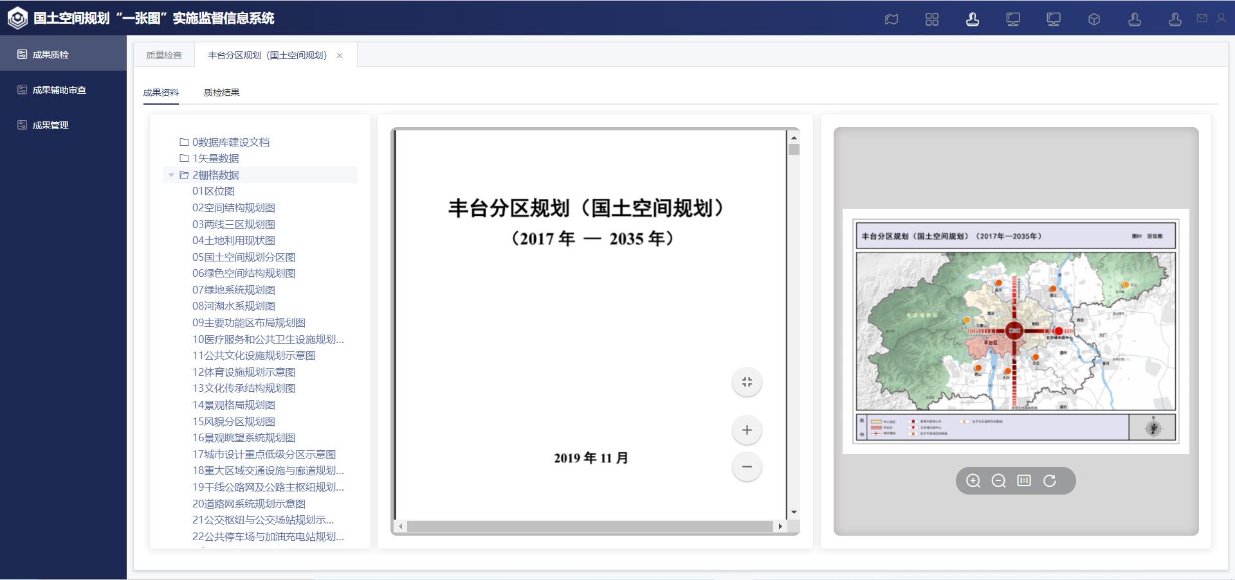1235x580 pixels.
Task: Click the document horizontal scrollbar track
Action: tap(590, 527)
